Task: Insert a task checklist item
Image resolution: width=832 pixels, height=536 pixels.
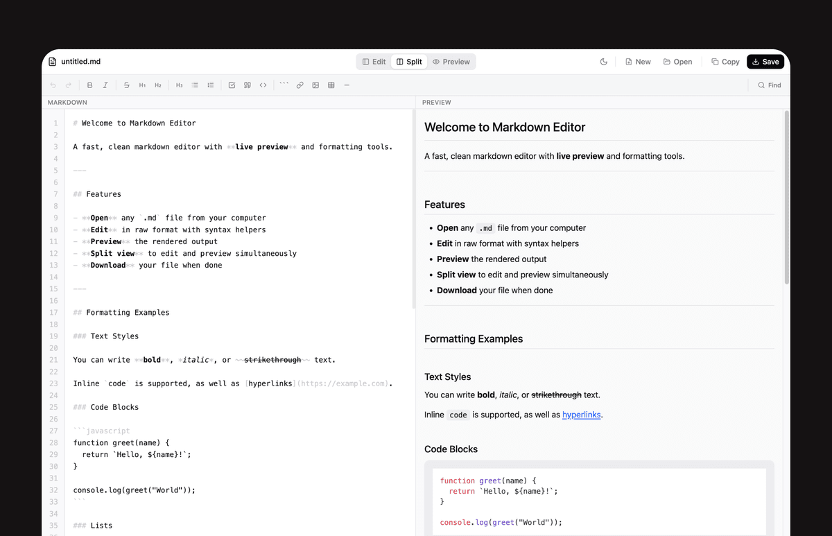Action: coord(232,85)
